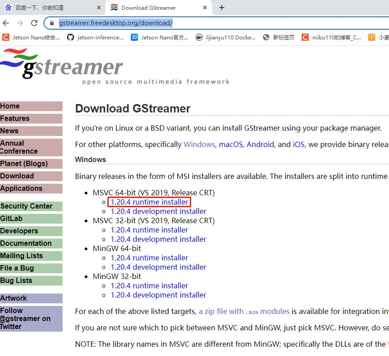Screen dimensions: 389x356
Task: Download MSVC 32-bit 1.20.4 development installer
Action: [158, 239]
